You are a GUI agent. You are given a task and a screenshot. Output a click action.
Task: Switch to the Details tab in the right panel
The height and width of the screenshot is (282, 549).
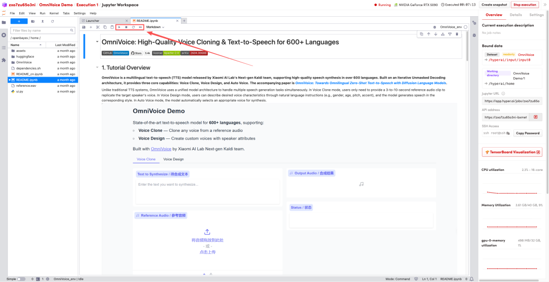click(515, 15)
